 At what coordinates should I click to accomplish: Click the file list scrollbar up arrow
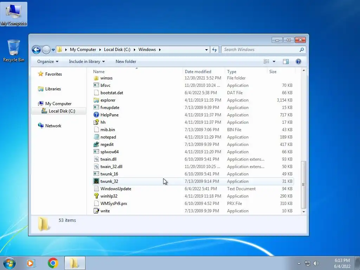point(303,70)
